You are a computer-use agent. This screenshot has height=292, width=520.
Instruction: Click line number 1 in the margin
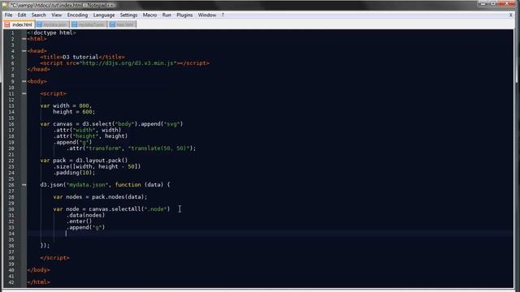click(13, 32)
